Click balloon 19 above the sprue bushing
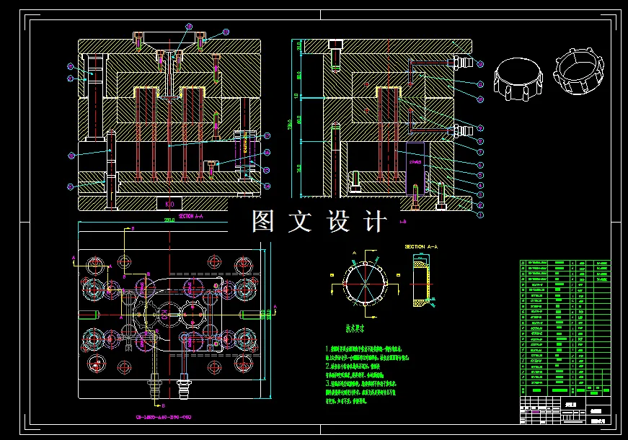 189,27
